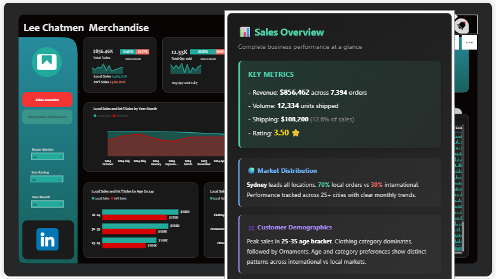Viewport: 496px width, 279px height.
Task: Click the 2024 July axis label
Action: click(x=124, y=161)
